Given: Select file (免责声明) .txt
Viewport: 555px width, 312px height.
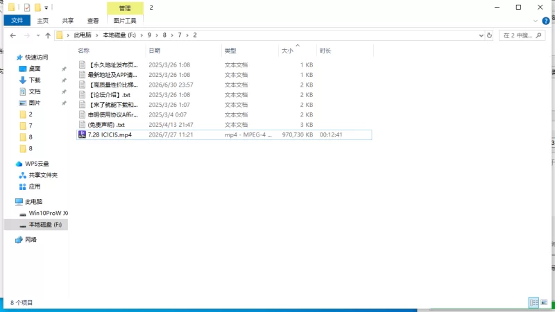Looking at the screenshot, I should [106, 125].
